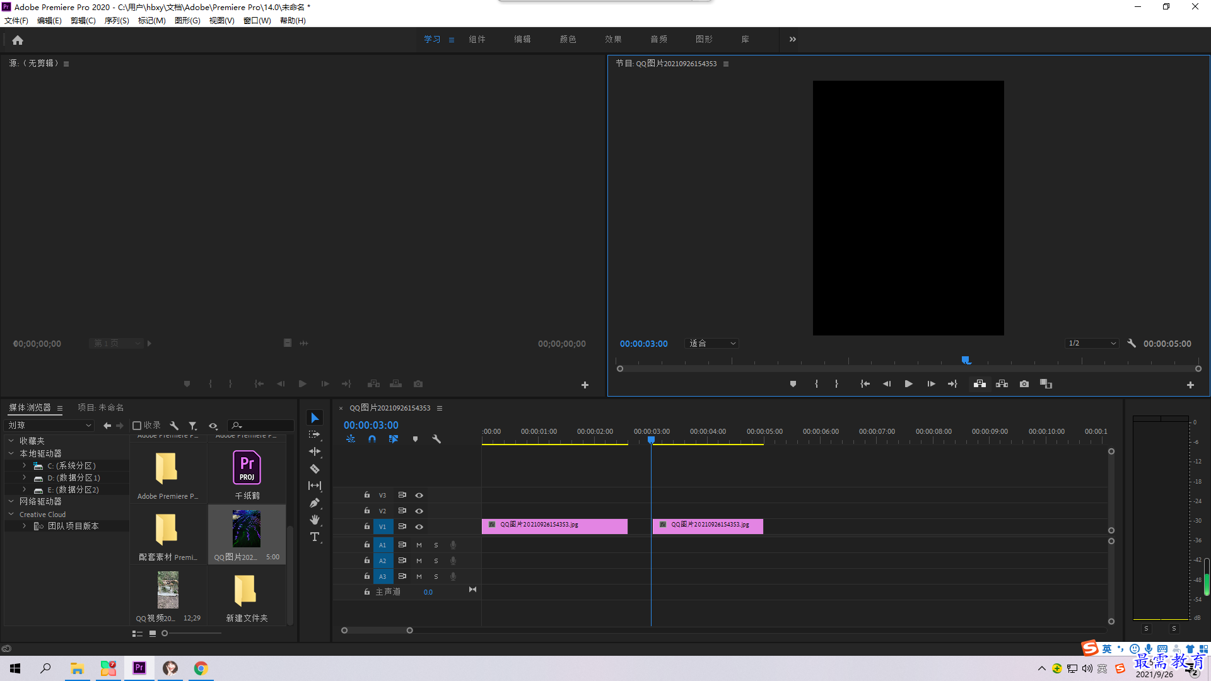Open the 适合 zoom level dropdown

[x=711, y=344]
